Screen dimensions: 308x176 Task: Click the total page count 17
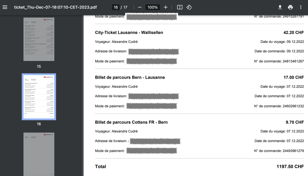[125, 7]
